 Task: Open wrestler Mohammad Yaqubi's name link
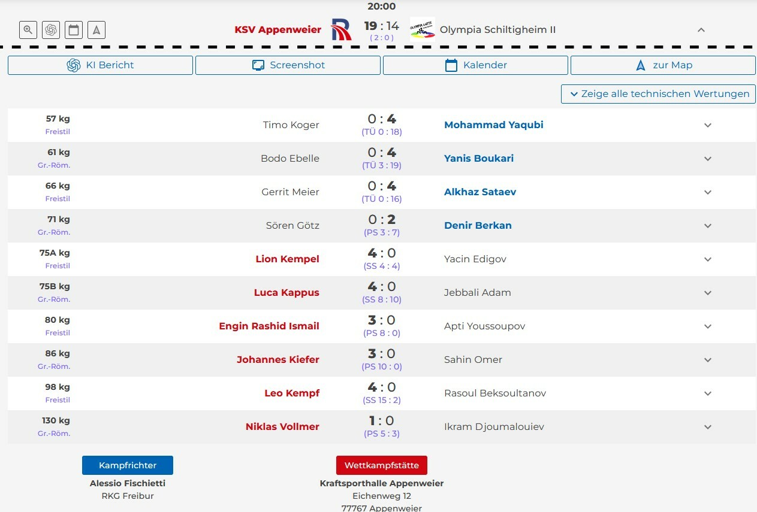click(493, 125)
